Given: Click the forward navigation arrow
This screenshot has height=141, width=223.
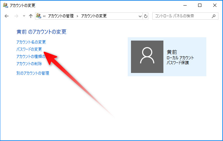Looking at the screenshot, I should pos(16,16).
